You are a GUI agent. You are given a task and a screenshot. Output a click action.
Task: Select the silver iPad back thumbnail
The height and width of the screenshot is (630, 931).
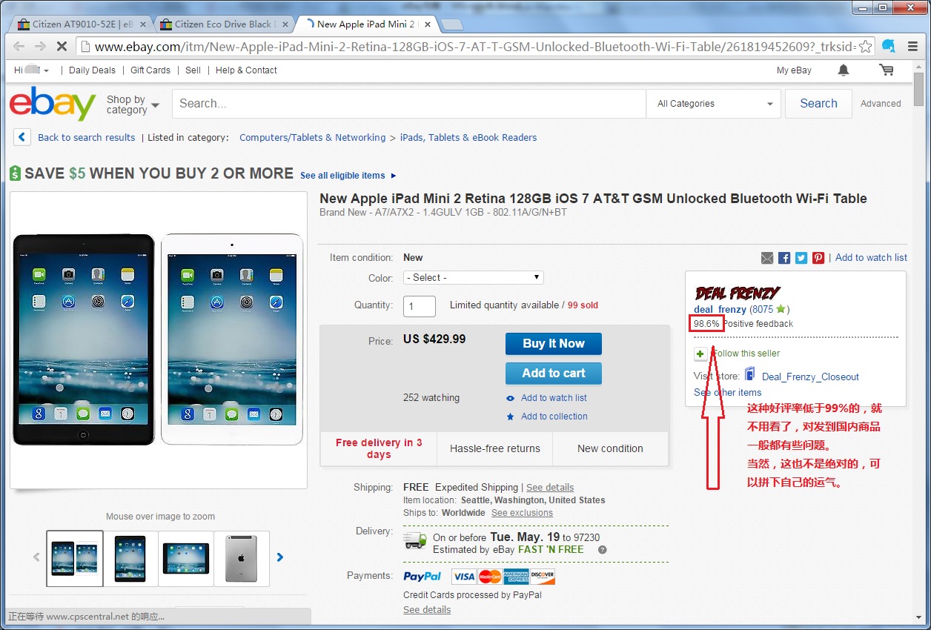coord(241,557)
